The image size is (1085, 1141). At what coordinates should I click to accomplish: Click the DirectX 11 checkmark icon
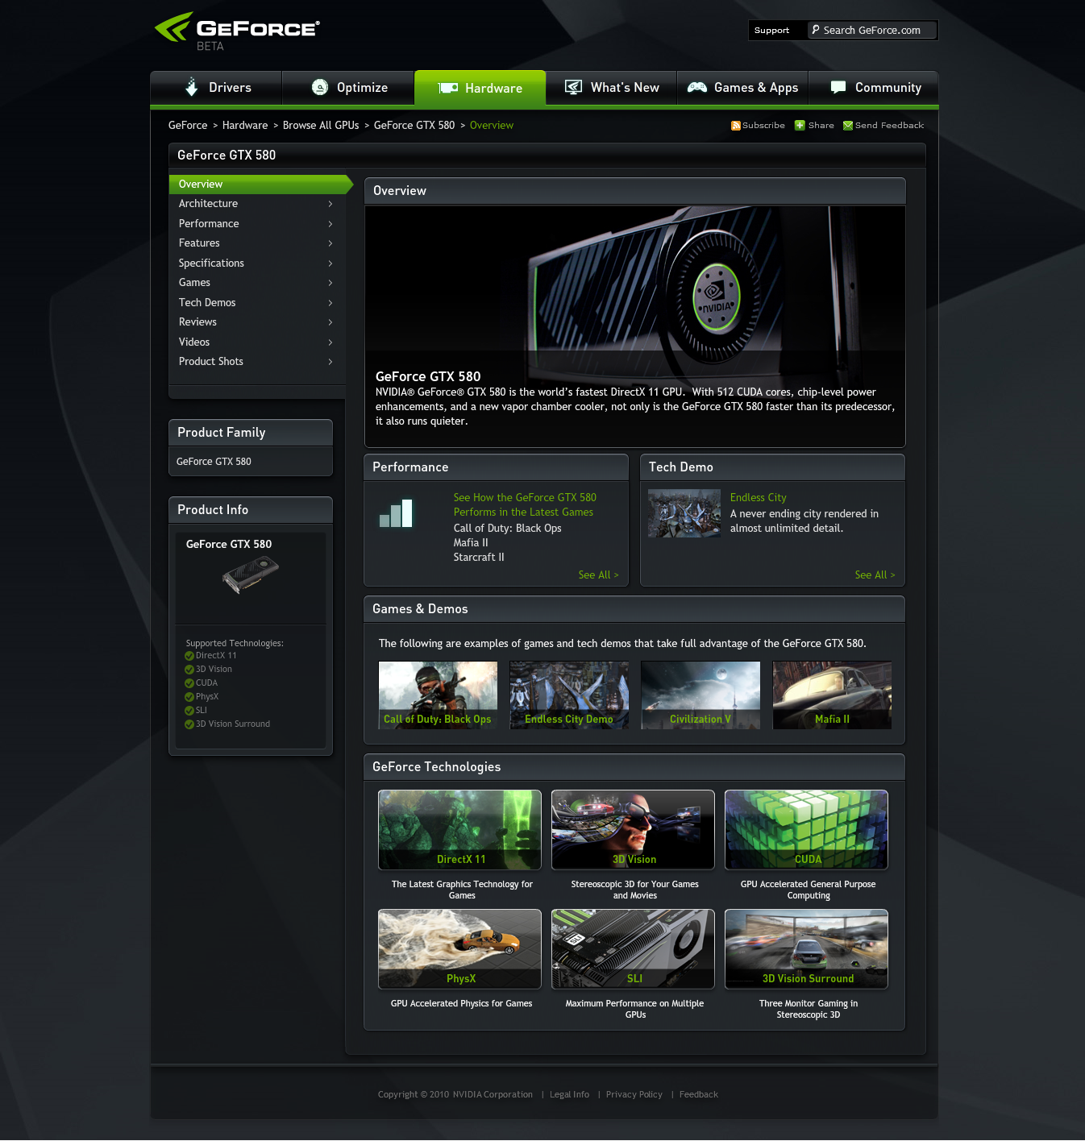click(x=189, y=656)
